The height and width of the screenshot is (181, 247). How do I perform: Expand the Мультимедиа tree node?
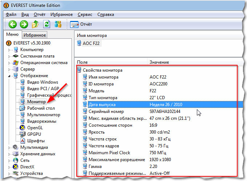pyautogui.click(x=9, y=147)
